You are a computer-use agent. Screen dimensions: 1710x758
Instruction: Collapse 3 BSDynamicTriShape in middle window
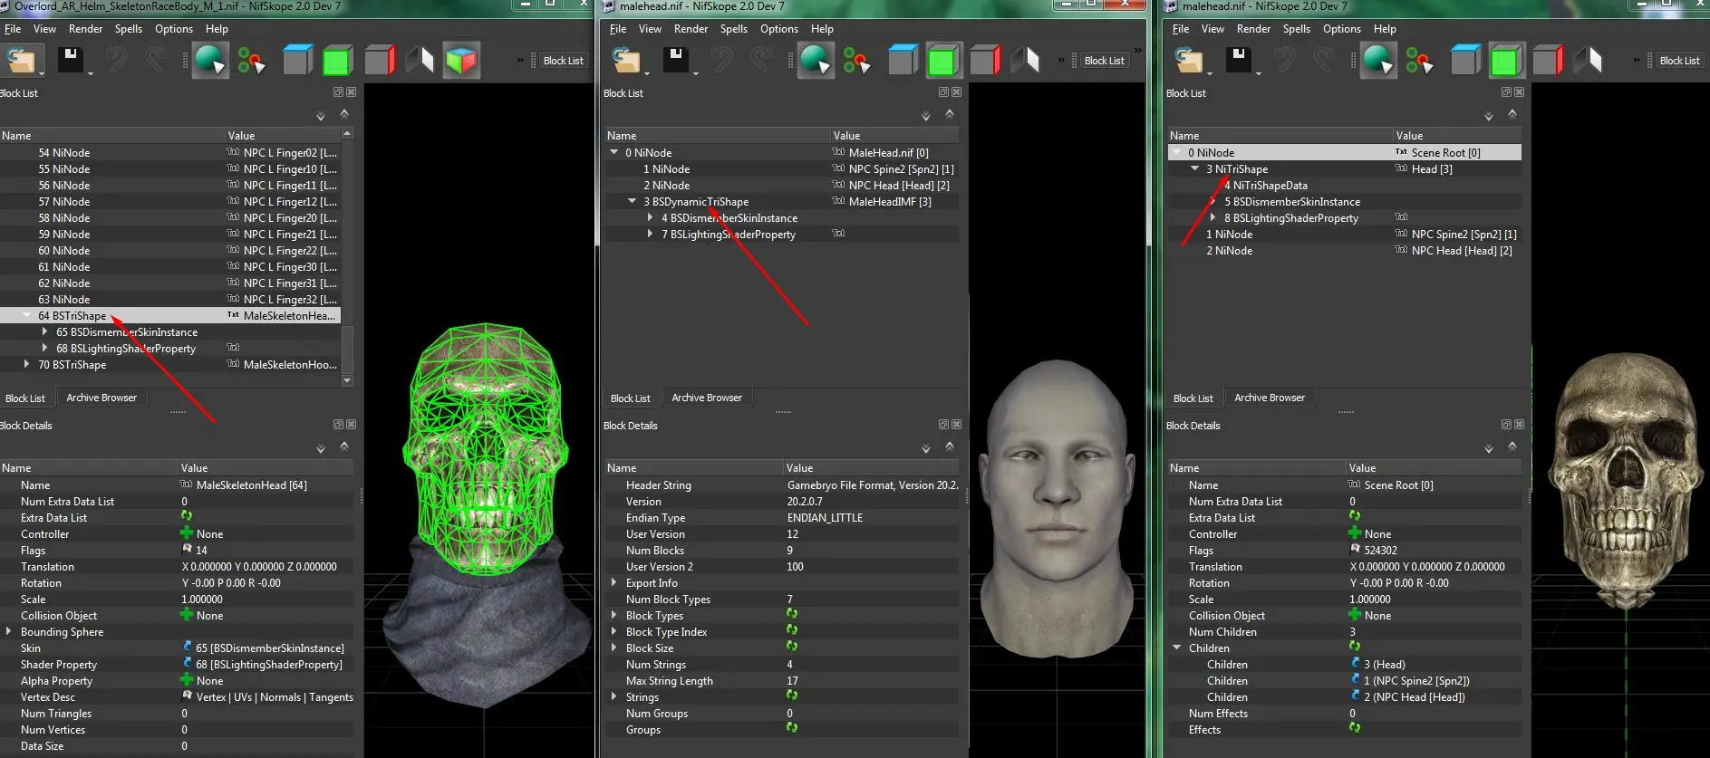pos(632,202)
